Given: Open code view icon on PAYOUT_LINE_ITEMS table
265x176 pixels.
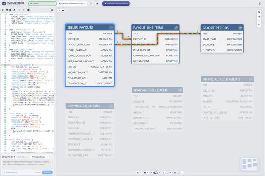Looking at the screenshot, I should click(x=176, y=28).
